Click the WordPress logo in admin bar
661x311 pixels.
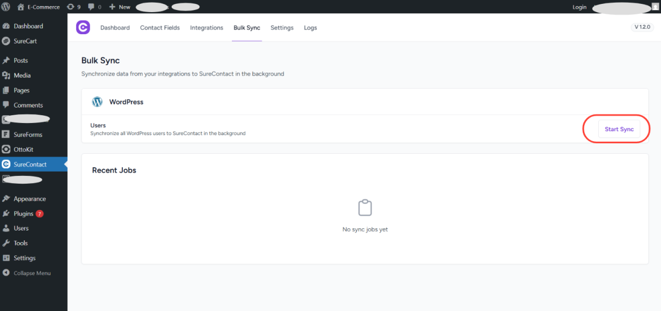(6, 7)
